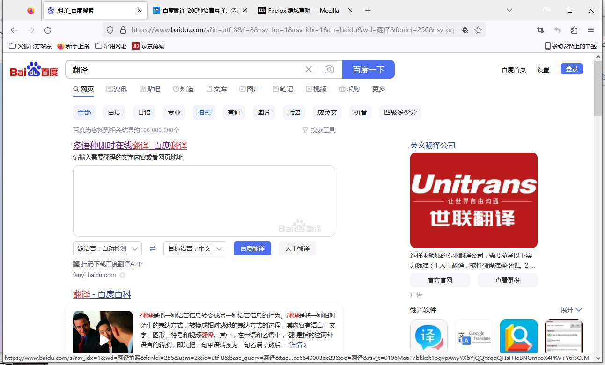Click the 百度一下 search button

point(369,69)
